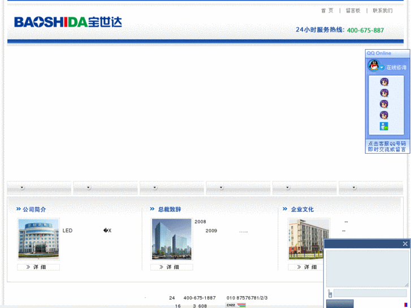Screen dimensions: 411x308
Task: Expand the arrow beside the QQ penguin
Action: (x=382, y=68)
